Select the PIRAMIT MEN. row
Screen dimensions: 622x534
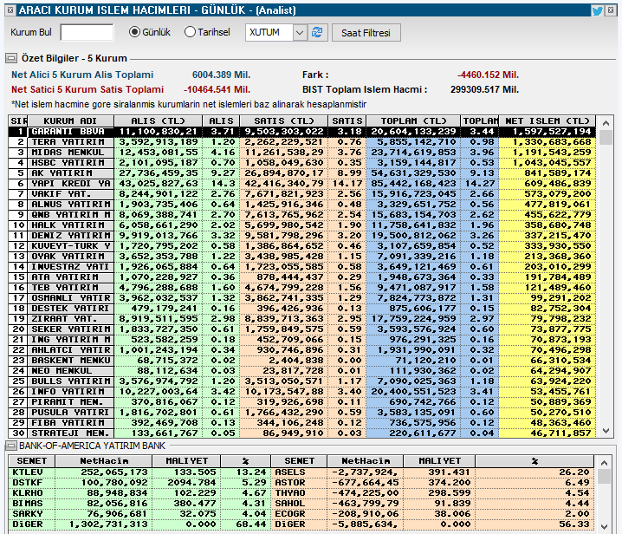[x=301, y=401]
